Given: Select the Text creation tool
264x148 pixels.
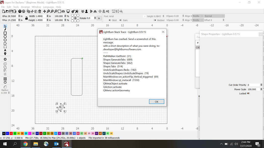Looking at the screenshot, I should (x=5, y=50).
